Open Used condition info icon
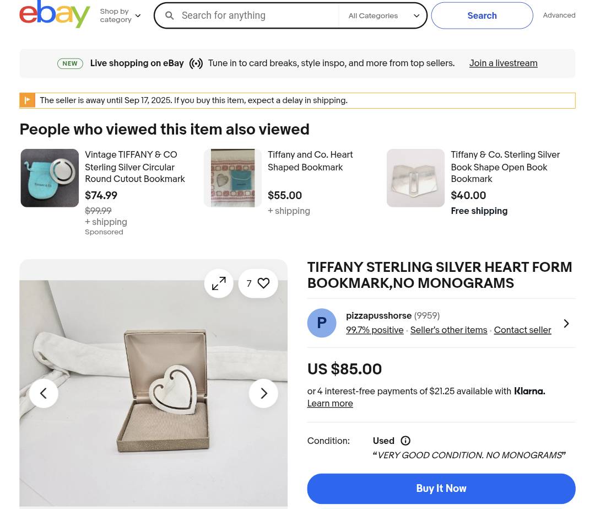This screenshot has width=595, height=509. [x=405, y=441]
